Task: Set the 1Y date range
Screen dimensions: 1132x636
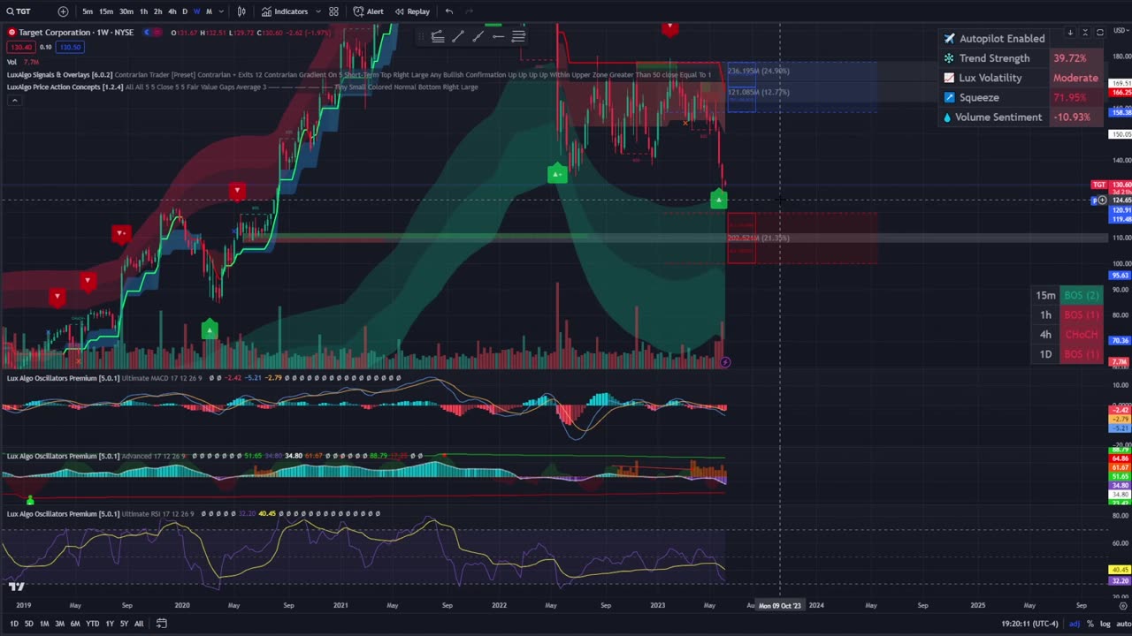Action: tap(110, 624)
